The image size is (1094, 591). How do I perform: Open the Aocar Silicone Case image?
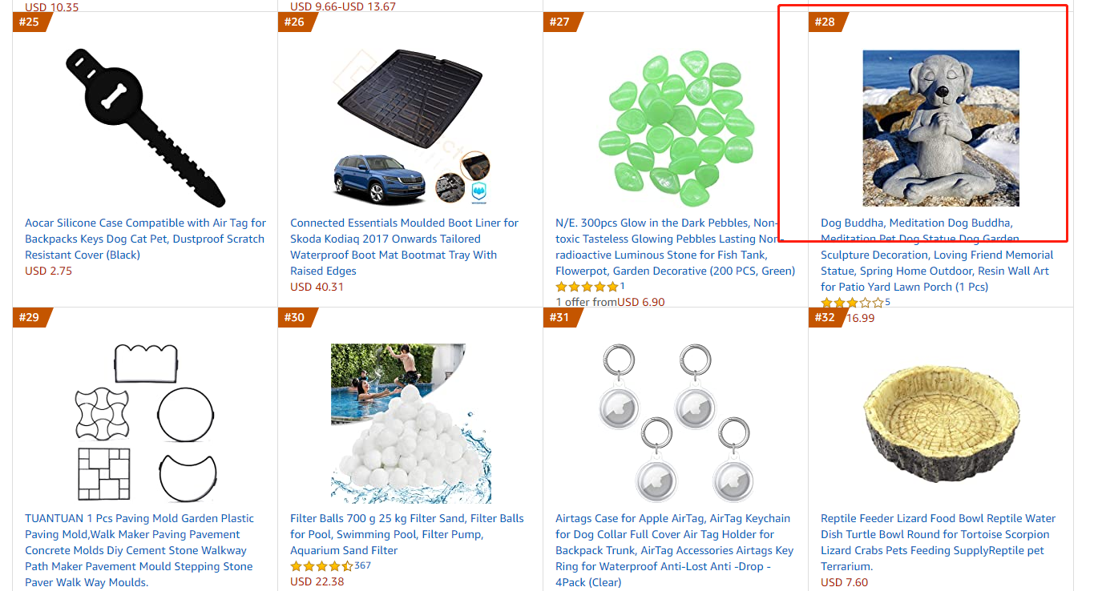pyautogui.click(x=145, y=128)
